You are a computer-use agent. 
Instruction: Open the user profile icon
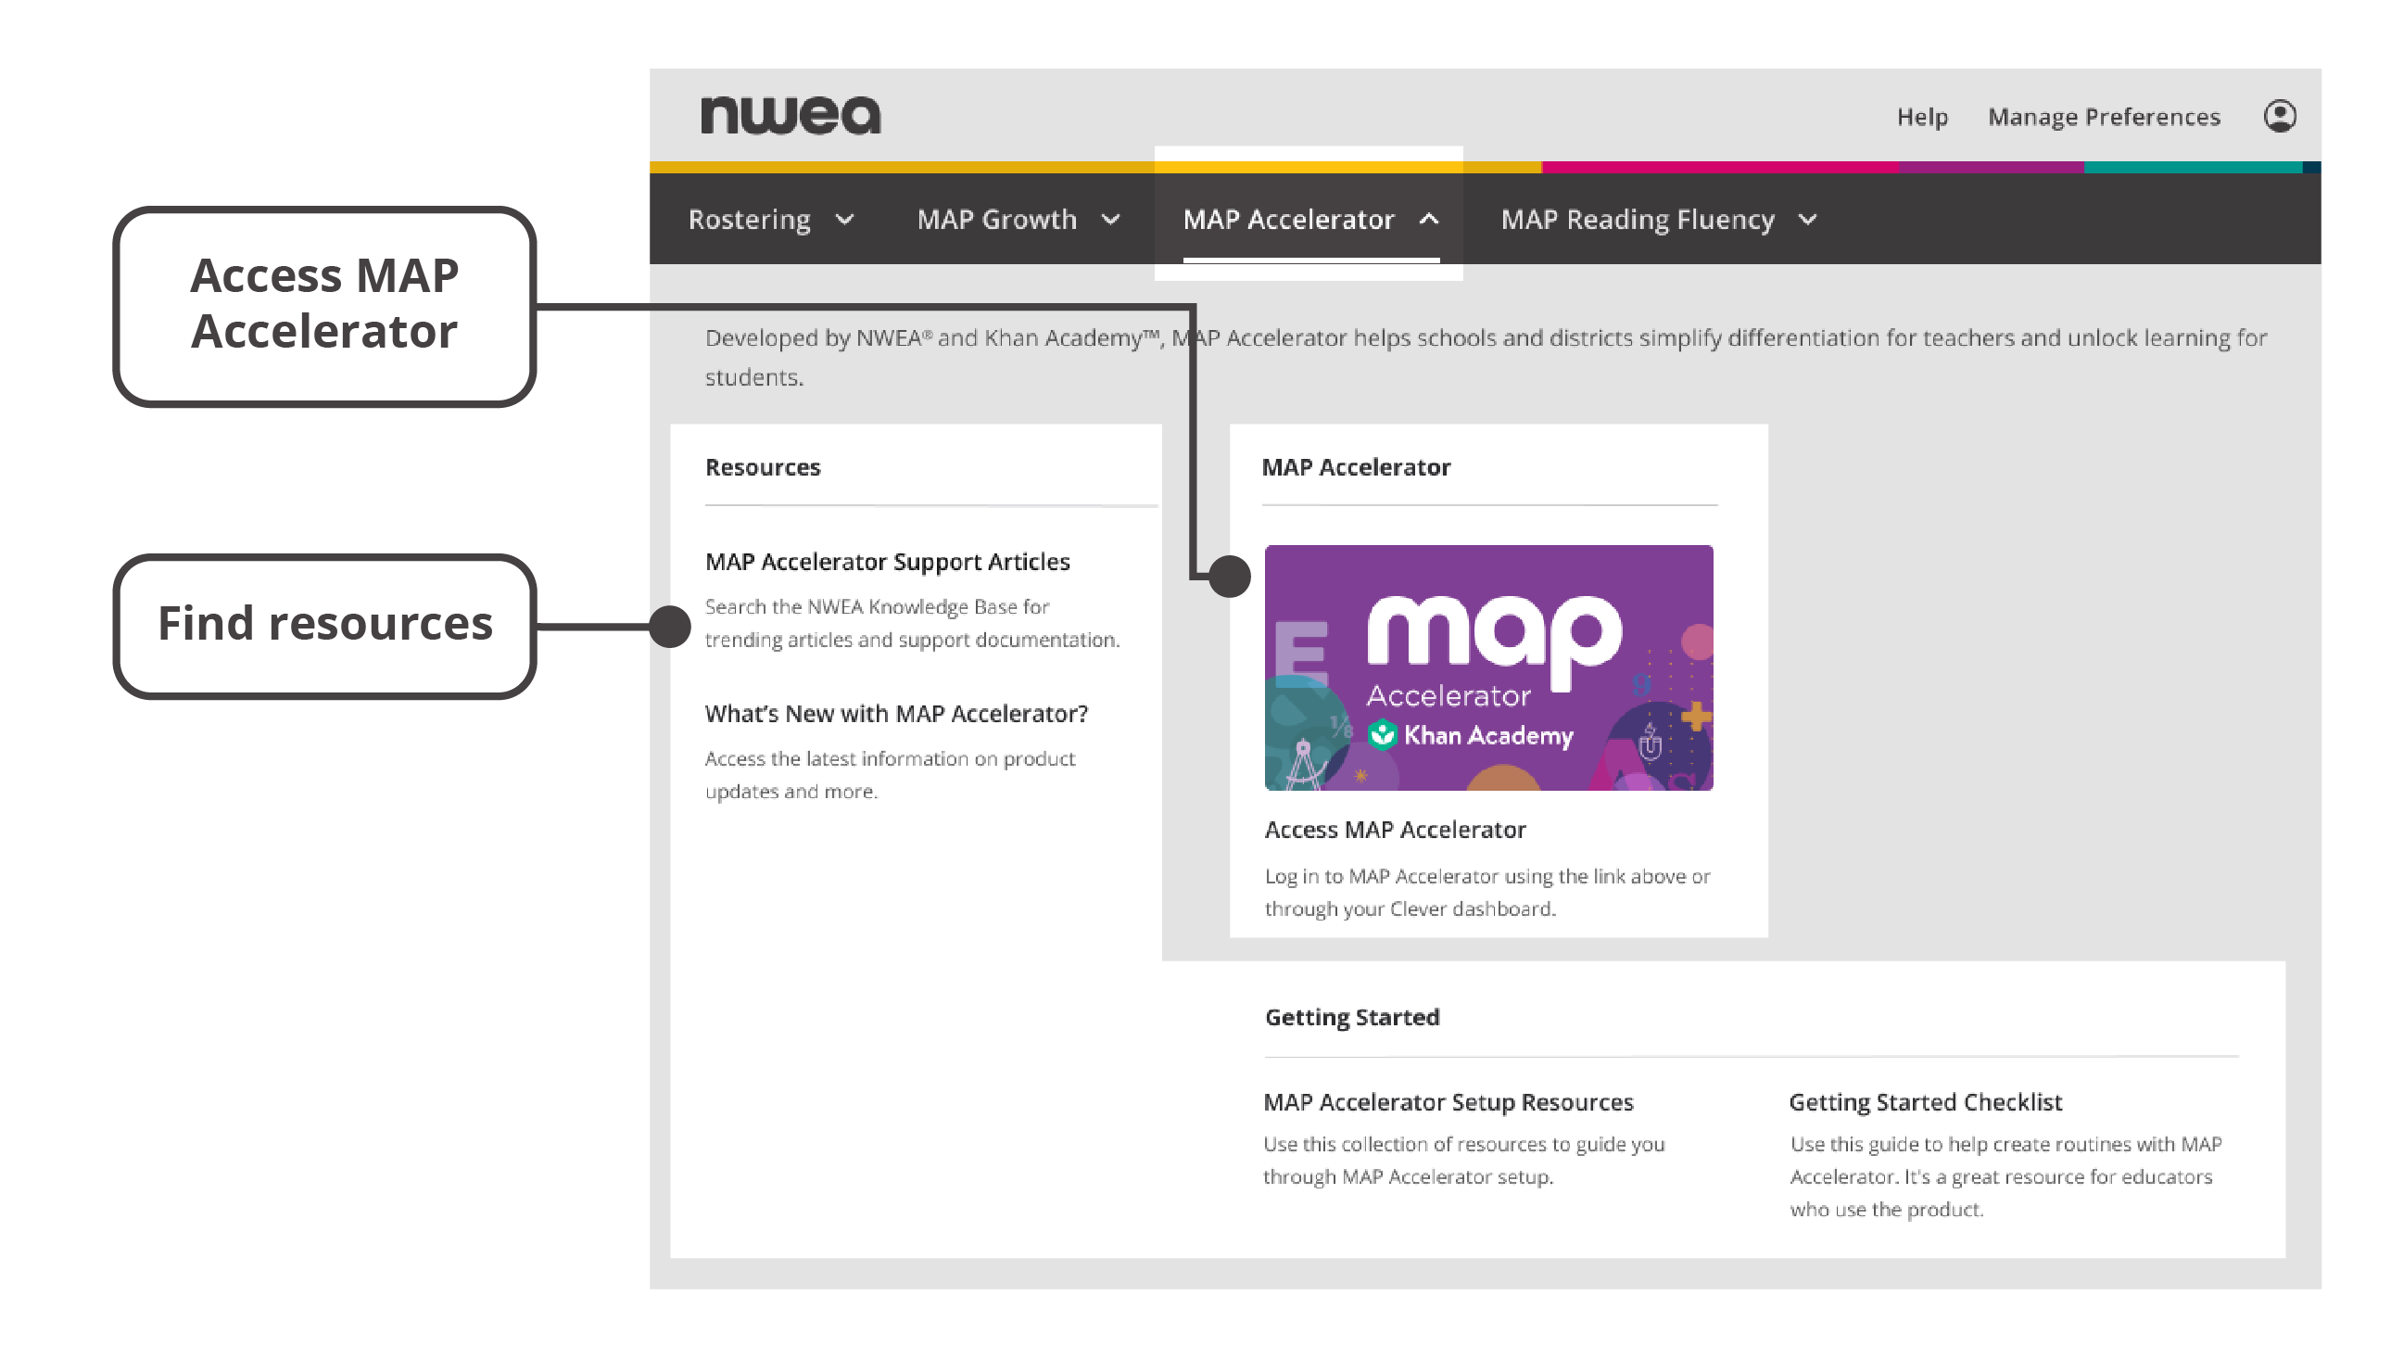pyautogui.click(x=2279, y=117)
